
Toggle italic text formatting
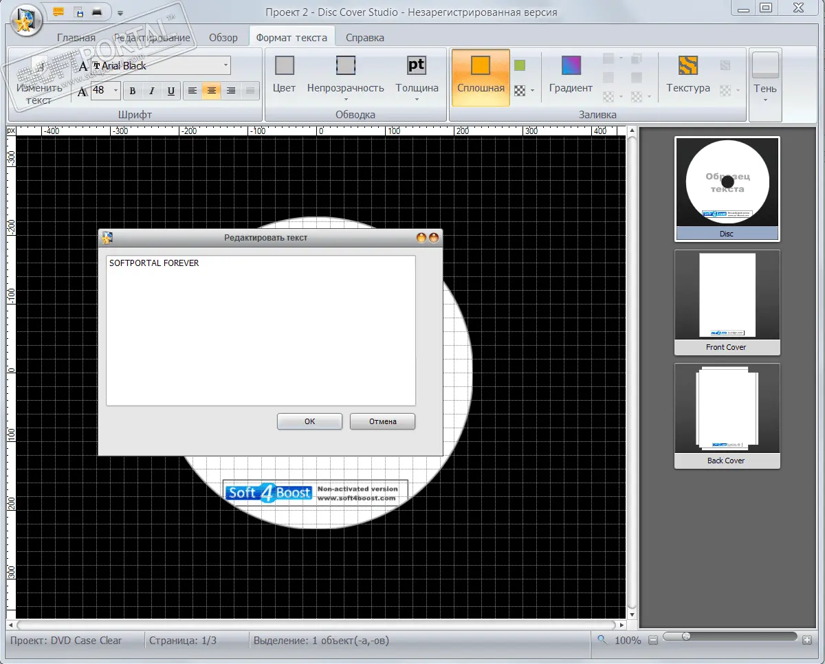pos(152,91)
